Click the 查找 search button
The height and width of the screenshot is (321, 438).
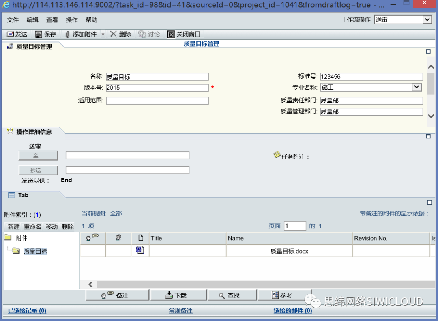[232, 295]
